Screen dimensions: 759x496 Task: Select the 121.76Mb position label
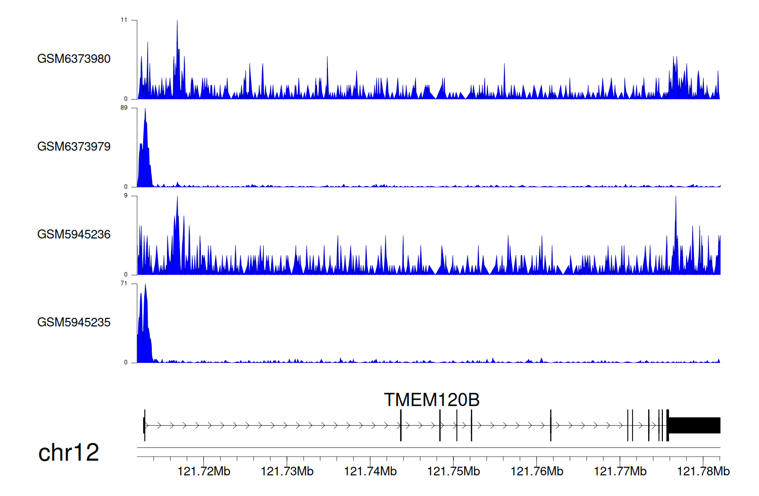point(537,471)
